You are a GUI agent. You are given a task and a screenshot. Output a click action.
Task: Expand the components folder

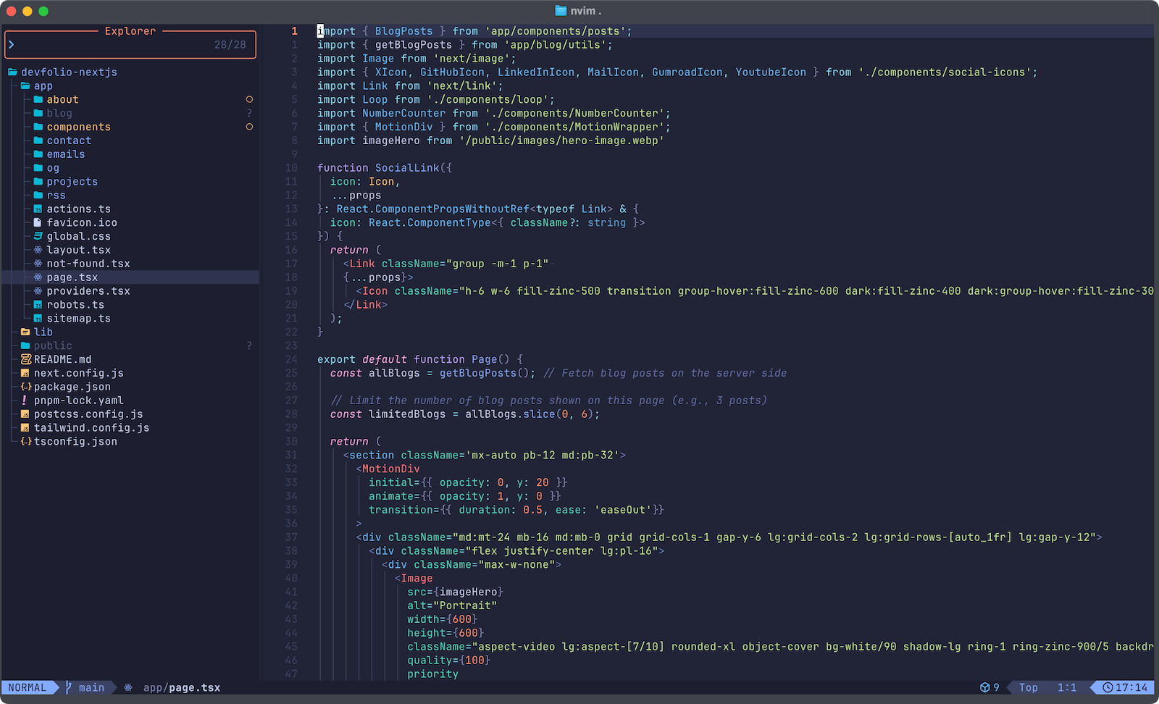pos(79,127)
